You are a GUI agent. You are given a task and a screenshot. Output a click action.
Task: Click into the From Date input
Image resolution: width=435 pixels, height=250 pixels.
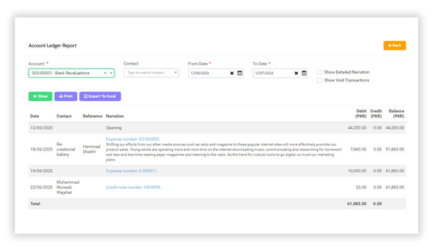(x=208, y=73)
